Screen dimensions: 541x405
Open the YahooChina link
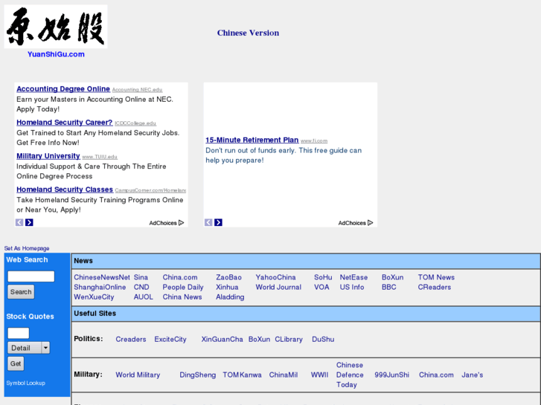tap(275, 277)
